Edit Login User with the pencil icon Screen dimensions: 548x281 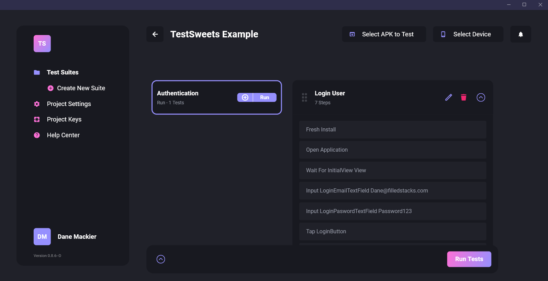coord(448,97)
